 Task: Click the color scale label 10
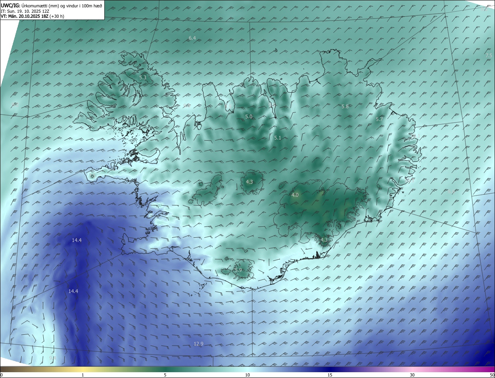[x=247, y=375]
